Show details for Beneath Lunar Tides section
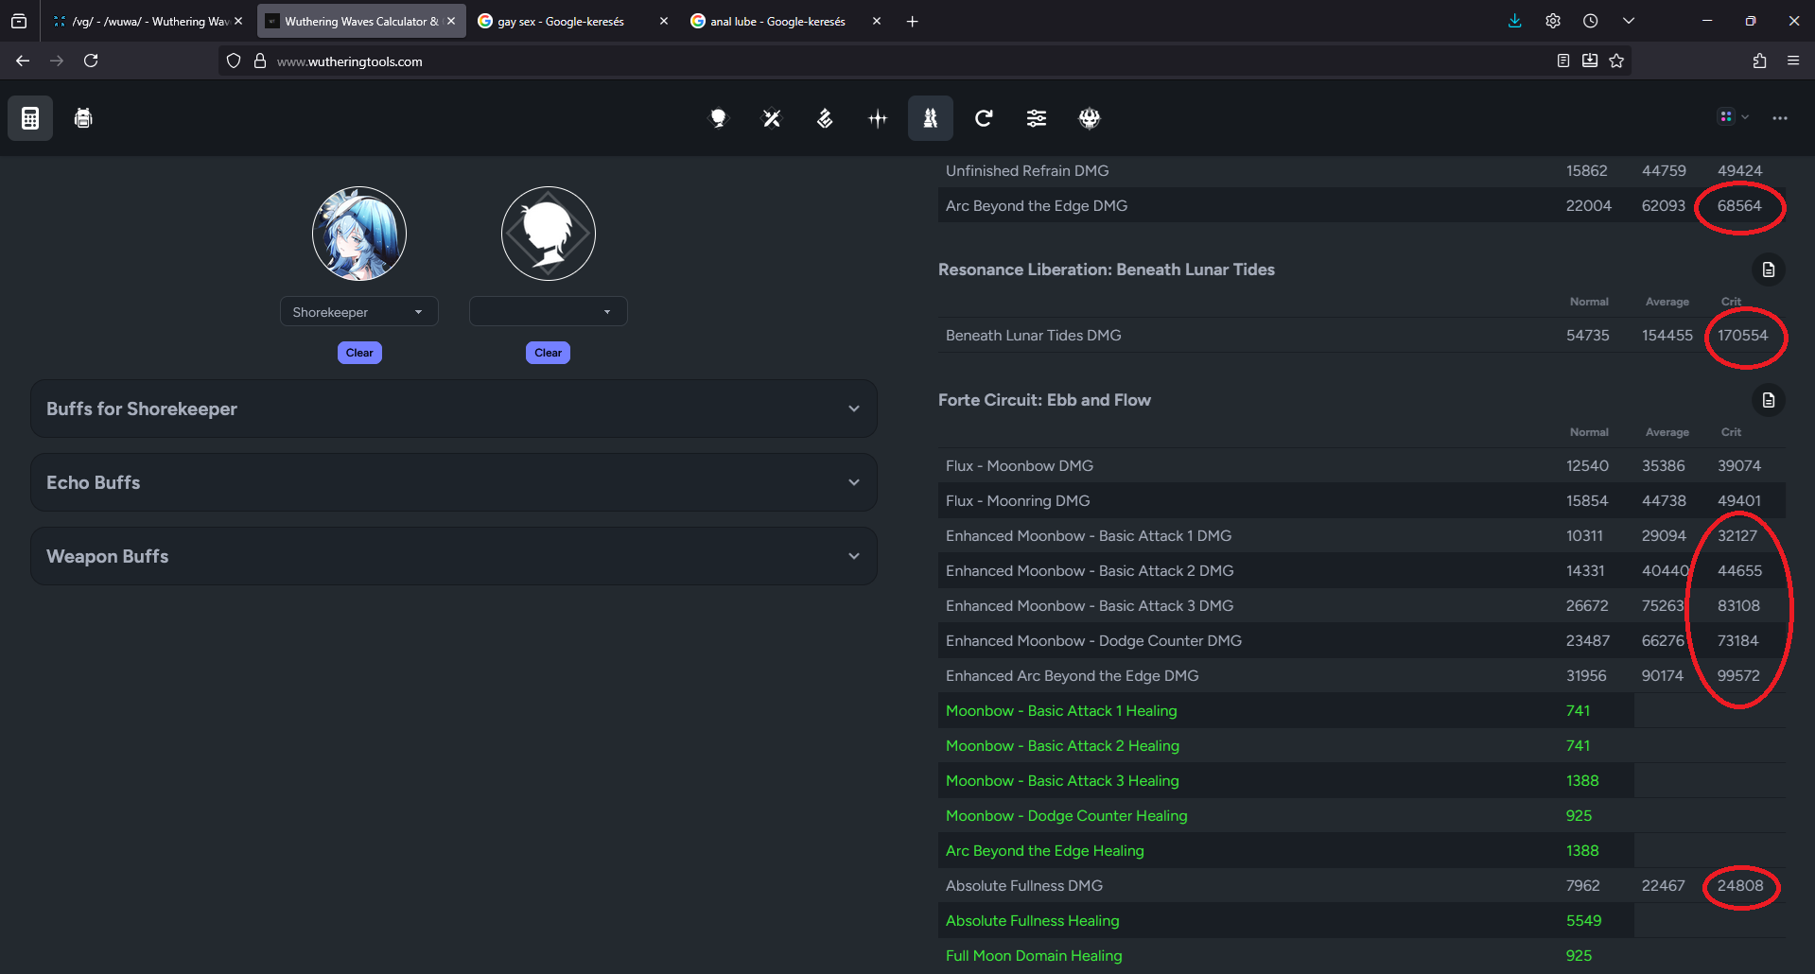 1768,270
